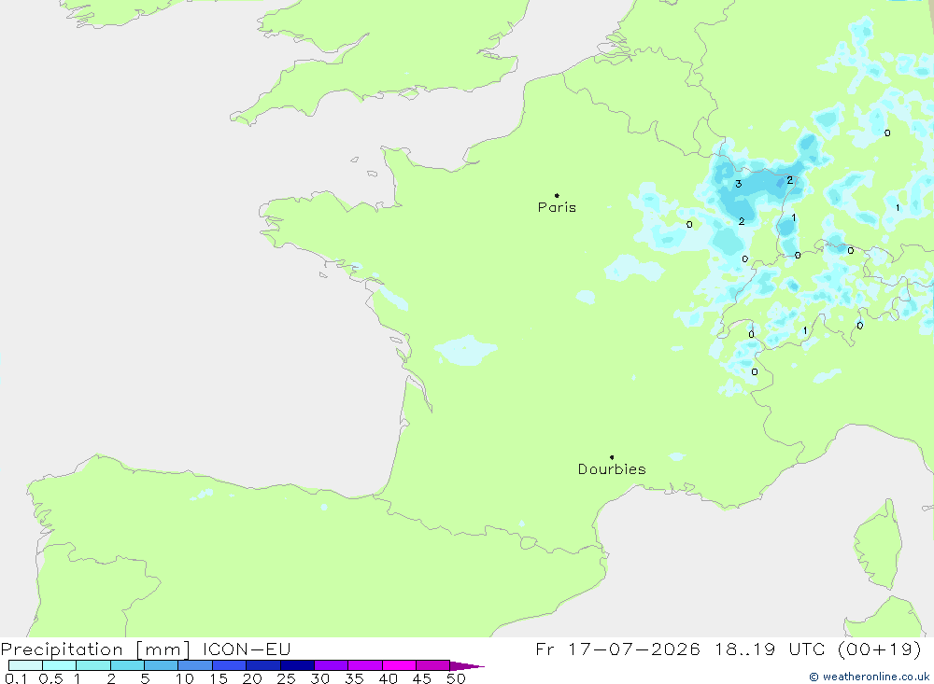934x684 pixels.
Task: Pick the 0.1–0.5 mm palest cyan legend swatch
Action: (25, 665)
